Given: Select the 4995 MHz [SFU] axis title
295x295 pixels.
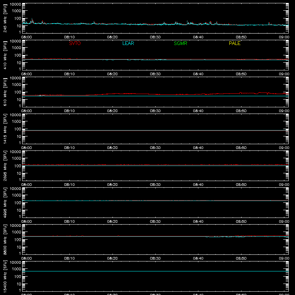Looking at the screenshot, I should click(5, 202).
